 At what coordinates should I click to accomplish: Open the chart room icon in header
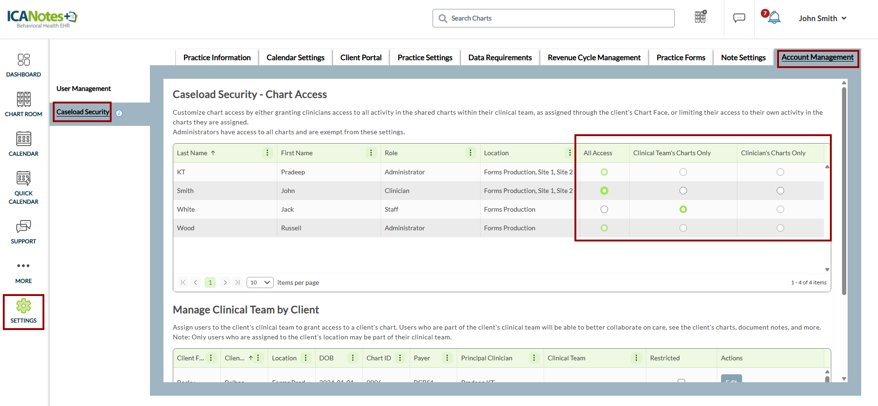[x=701, y=17]
